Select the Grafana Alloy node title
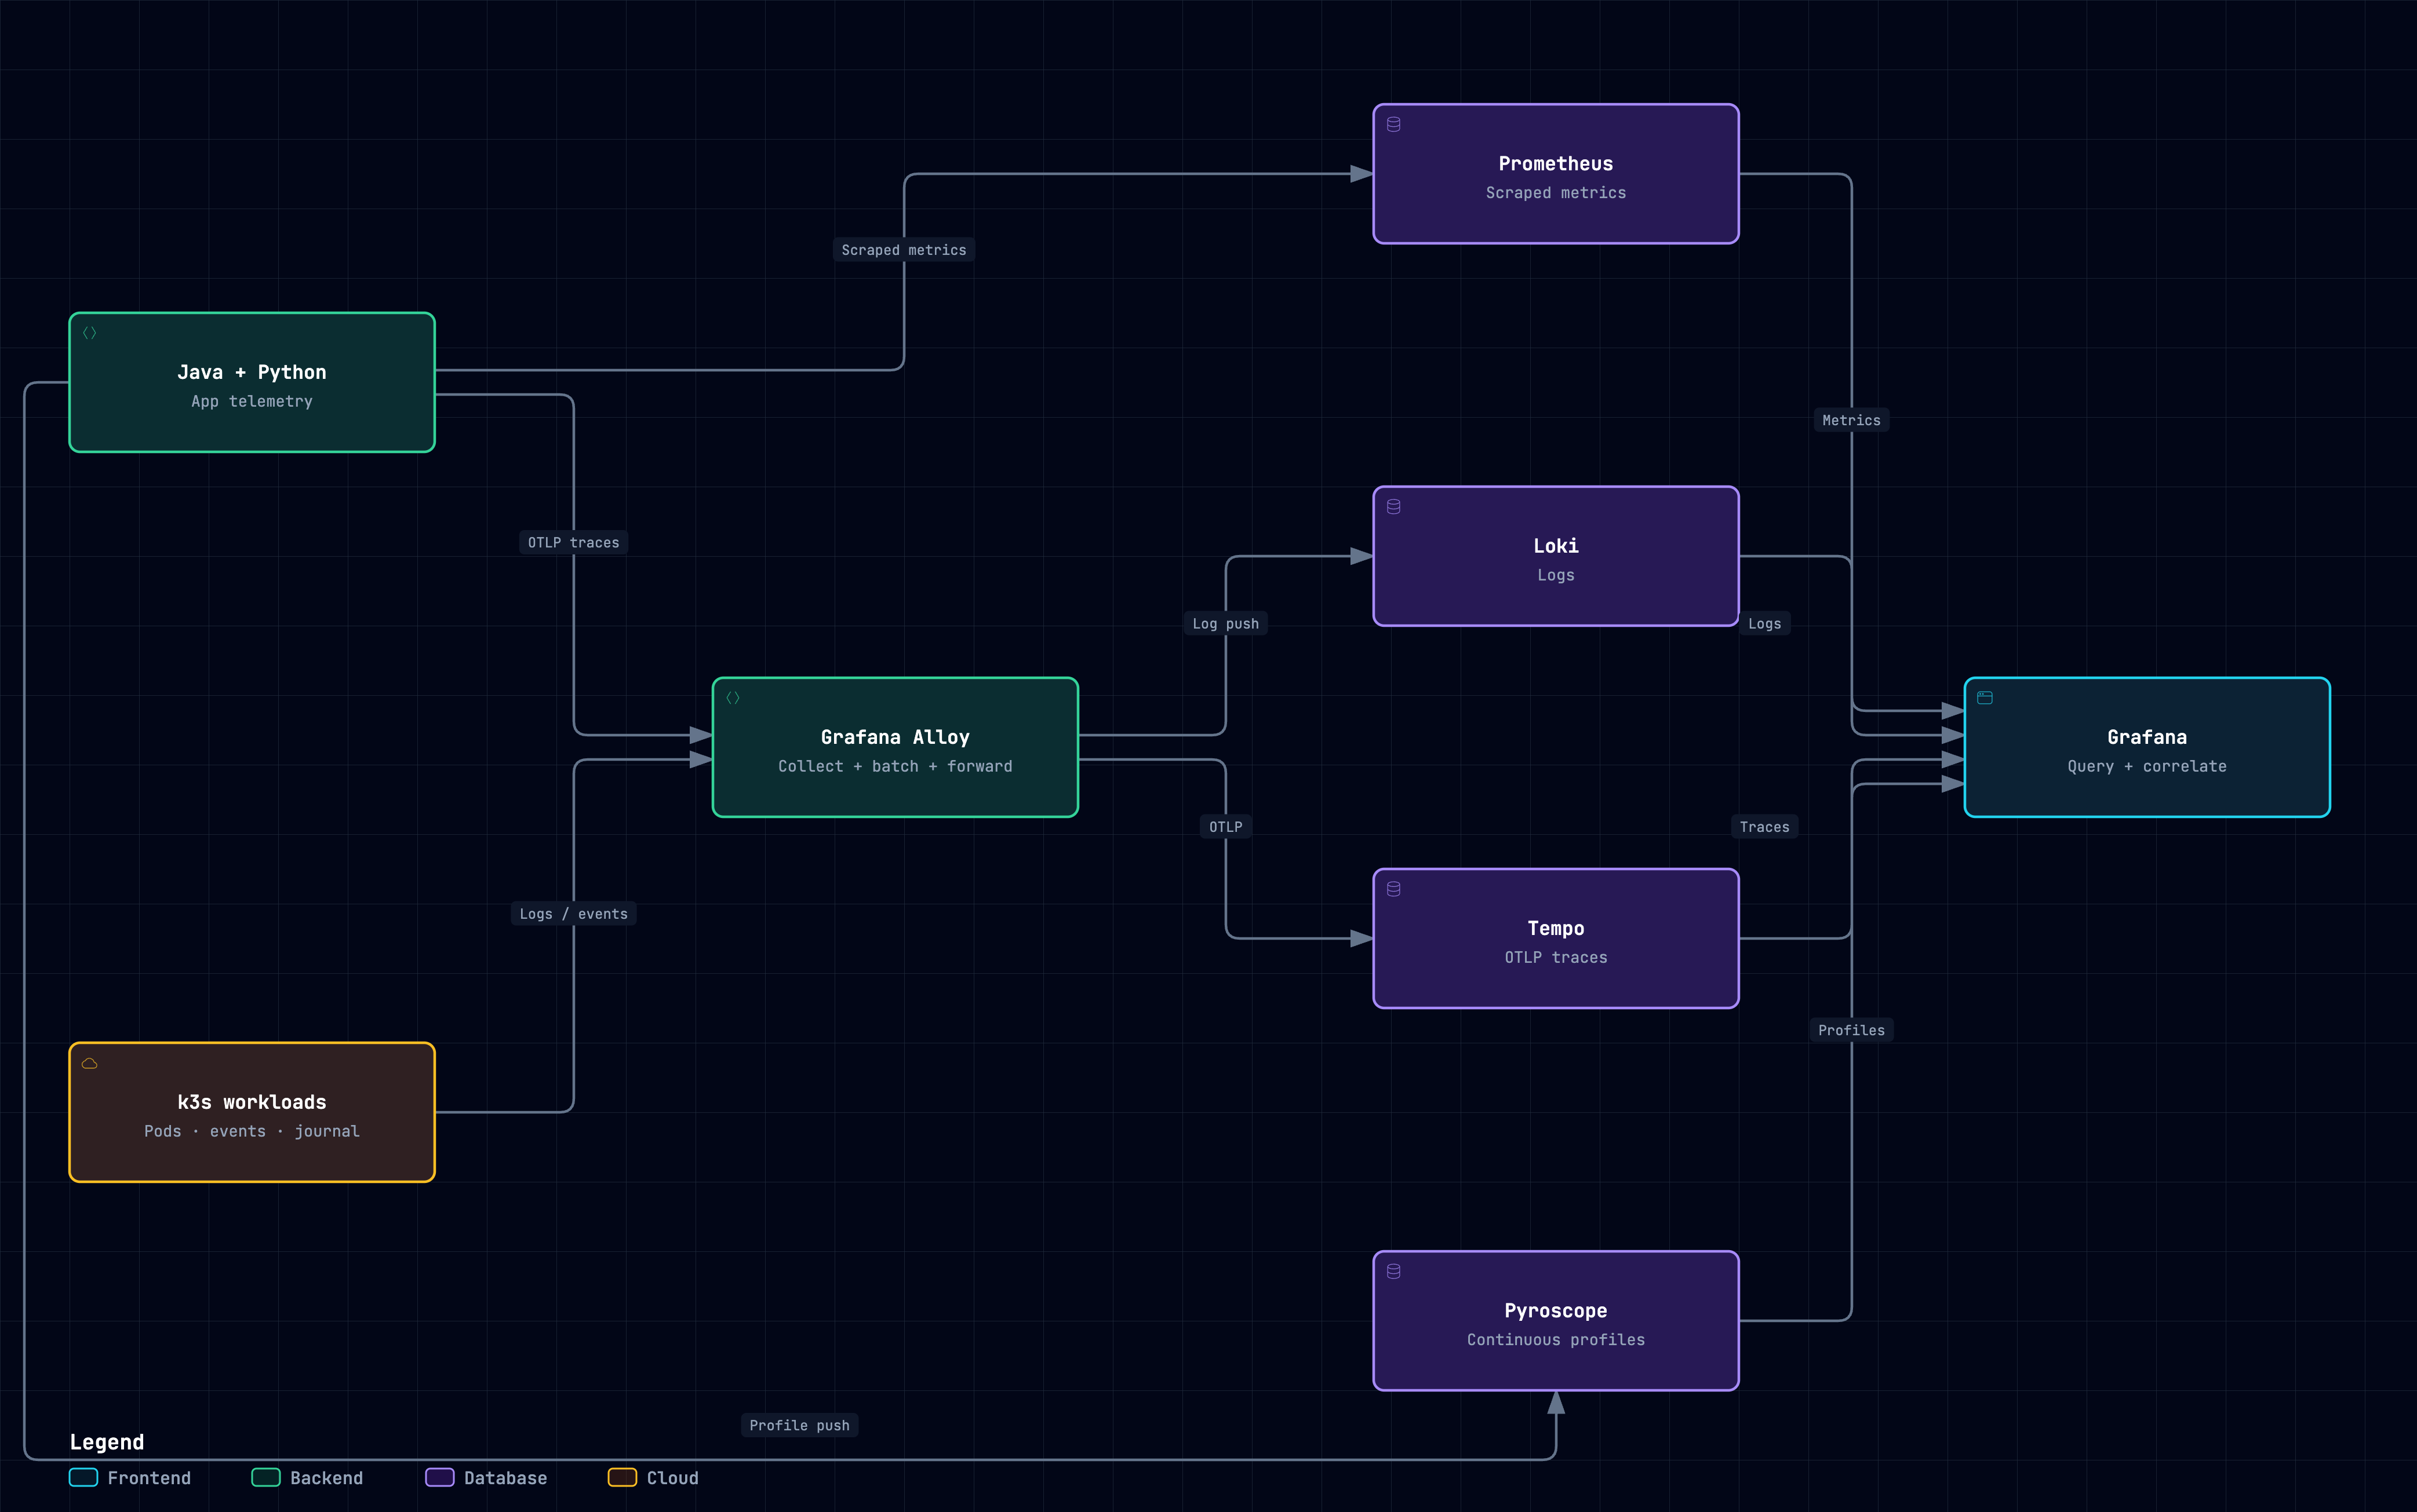 pos(894,737)
